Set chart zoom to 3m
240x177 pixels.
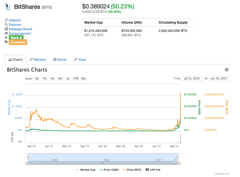[60, 78]
